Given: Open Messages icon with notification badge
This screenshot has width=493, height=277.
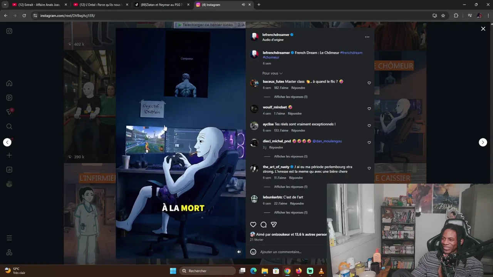Looking at the screenshot, I should coord(10,112).
